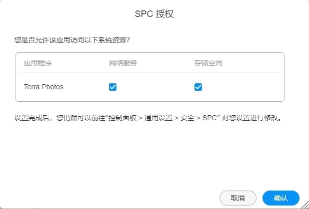Viewport: 309px width, 209px height.
Task: Click SPC at the settings path end
Action: (210, 119)
